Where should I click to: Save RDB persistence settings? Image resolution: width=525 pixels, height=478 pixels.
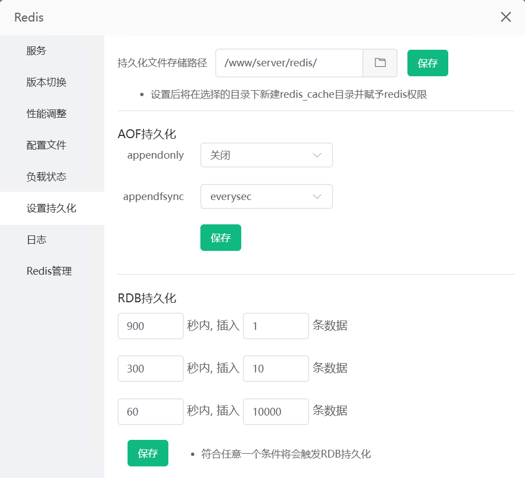click(147, 453)
